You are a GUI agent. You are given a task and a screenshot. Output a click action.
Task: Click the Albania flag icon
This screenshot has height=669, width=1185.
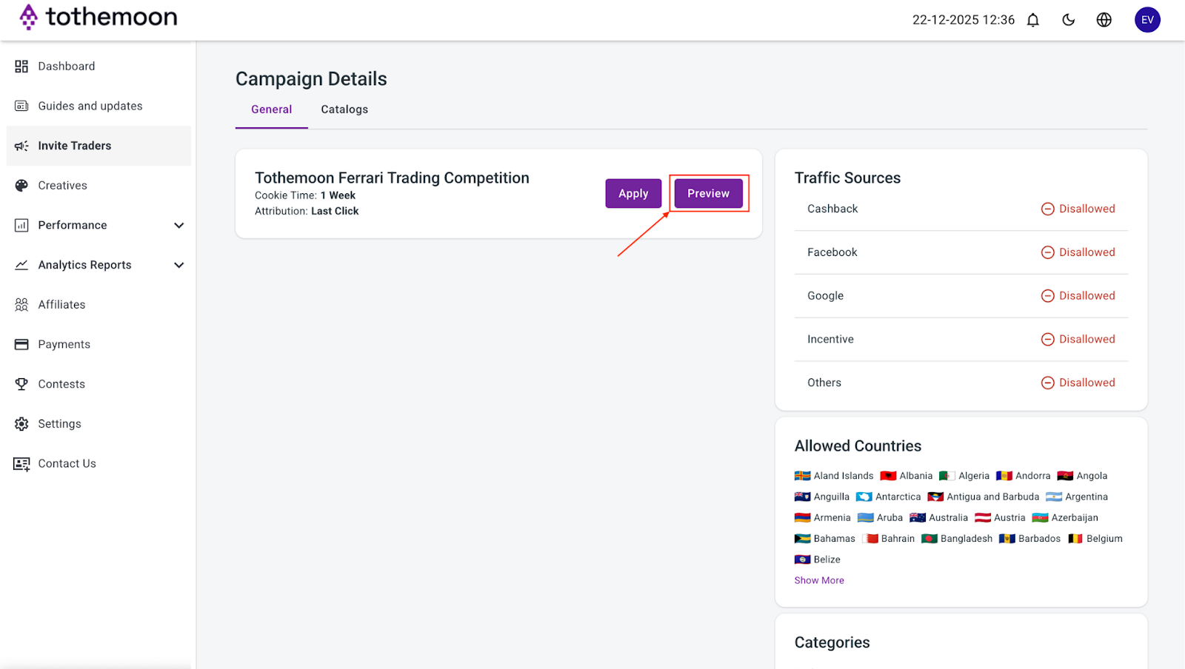tap(888, 476)
